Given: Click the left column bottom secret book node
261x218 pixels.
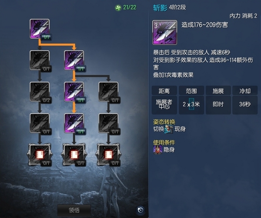Looking at the screenshot, I should click(x=40, y=155).
